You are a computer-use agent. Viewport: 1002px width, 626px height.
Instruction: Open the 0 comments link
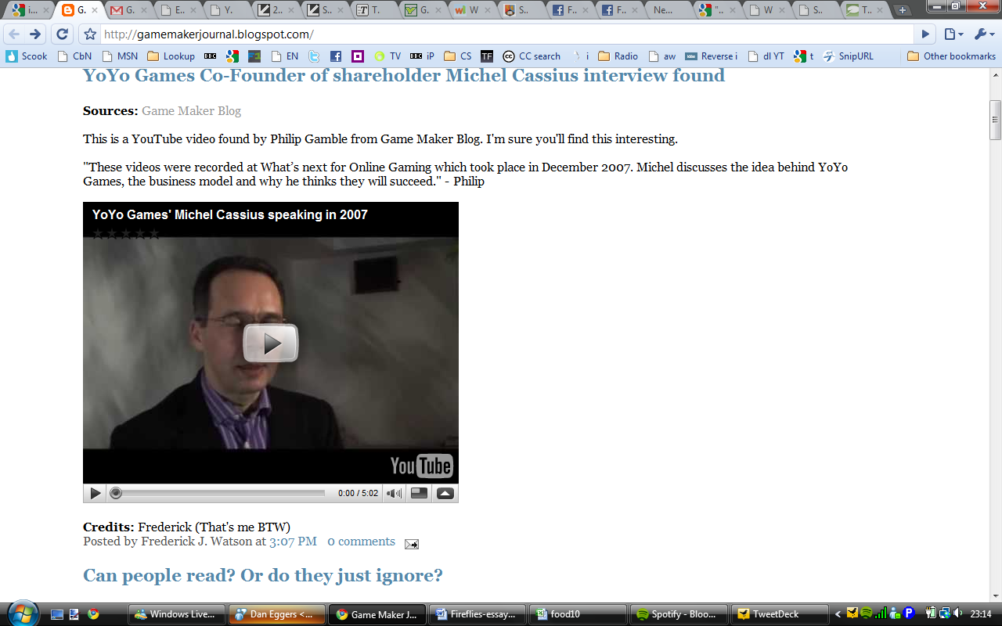(x=361, y=541)
